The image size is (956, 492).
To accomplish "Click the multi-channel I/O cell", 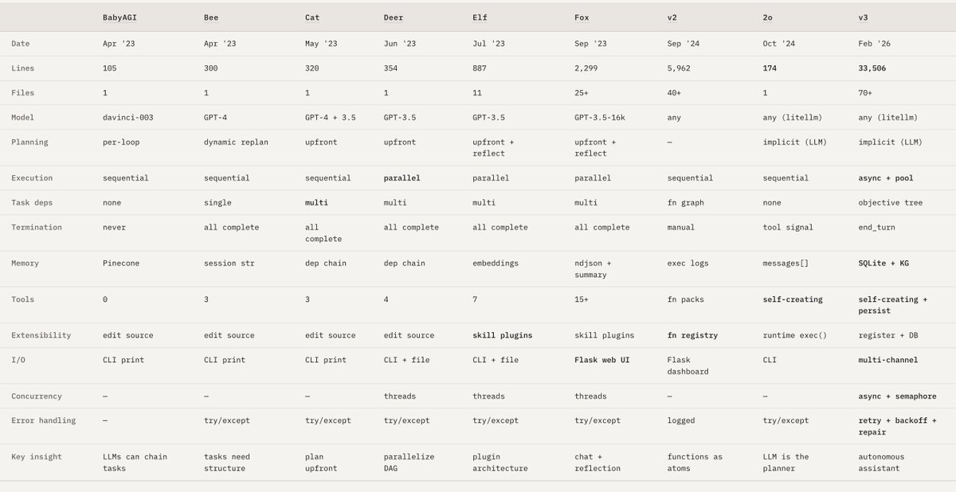I will tap(888, 360).
